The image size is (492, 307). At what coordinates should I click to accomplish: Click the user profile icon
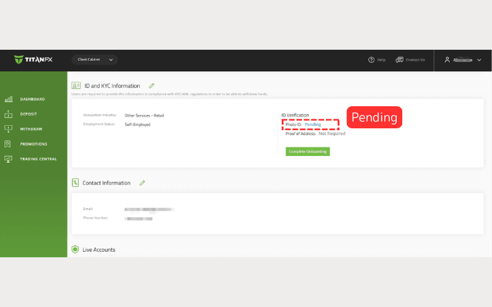point(447,60)
